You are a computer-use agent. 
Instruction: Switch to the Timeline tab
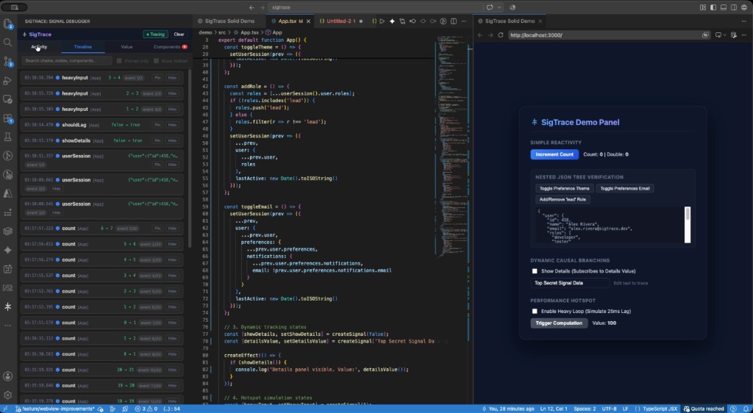[x=82, y=47]
